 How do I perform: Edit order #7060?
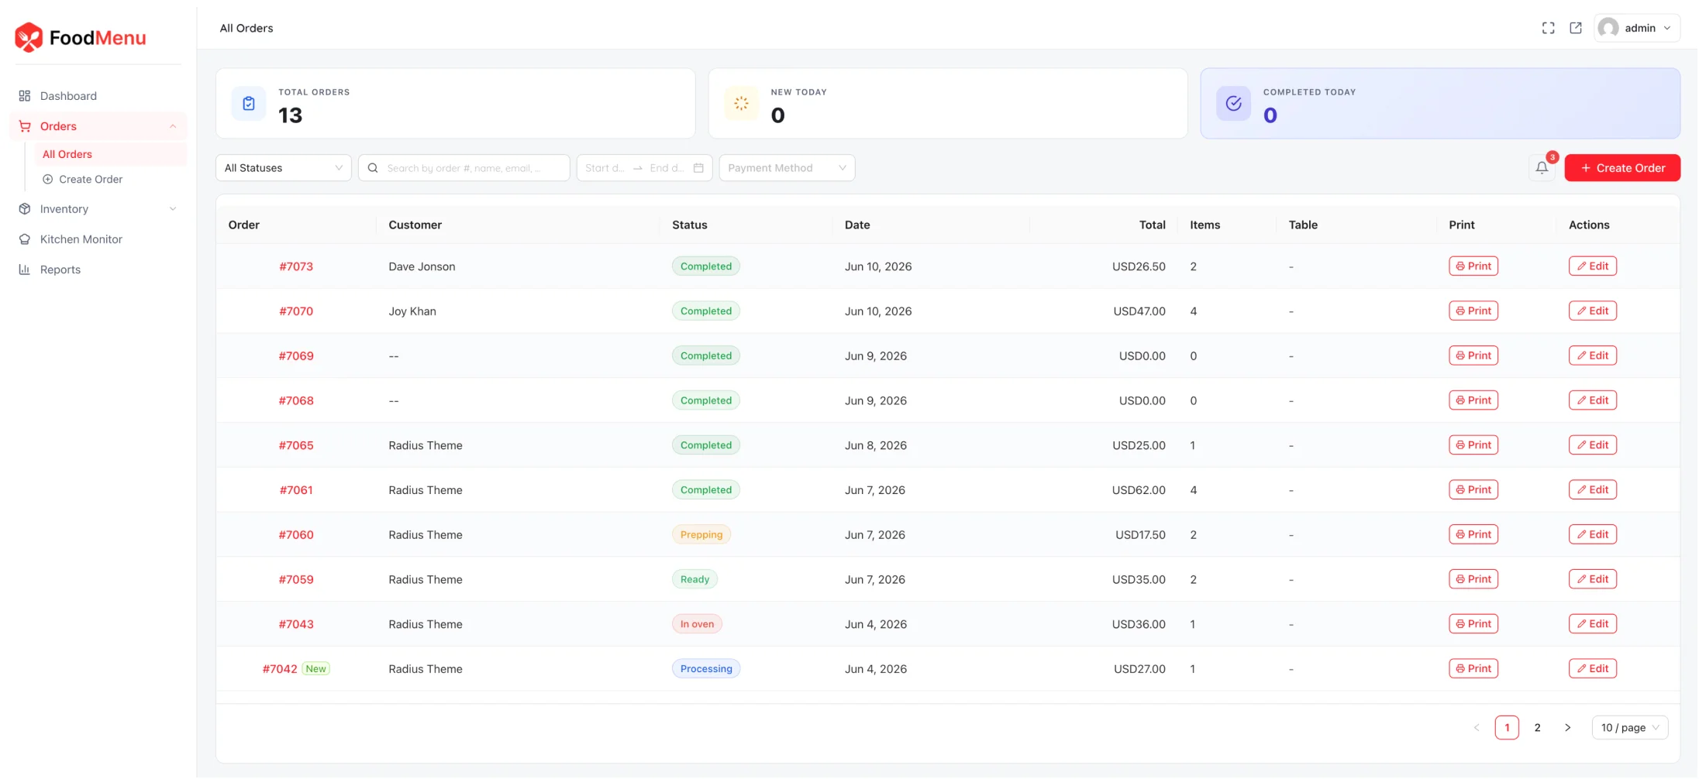pyautogui.click(x=1593, y=534)
